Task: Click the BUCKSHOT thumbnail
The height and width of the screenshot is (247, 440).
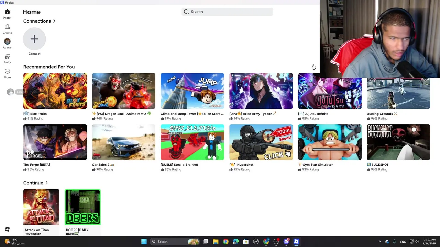Action: [398, 142]
